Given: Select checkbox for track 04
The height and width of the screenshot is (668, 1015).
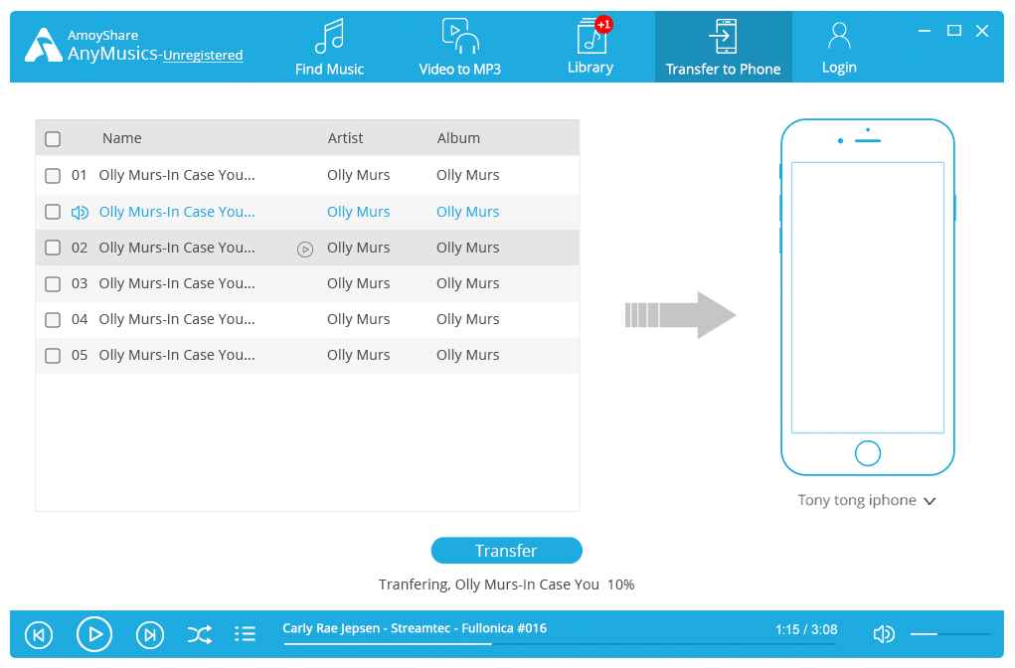Looking at the screenshot, I should [54, 320].
